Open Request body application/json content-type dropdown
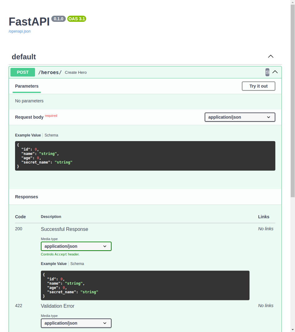 (240, 117)
